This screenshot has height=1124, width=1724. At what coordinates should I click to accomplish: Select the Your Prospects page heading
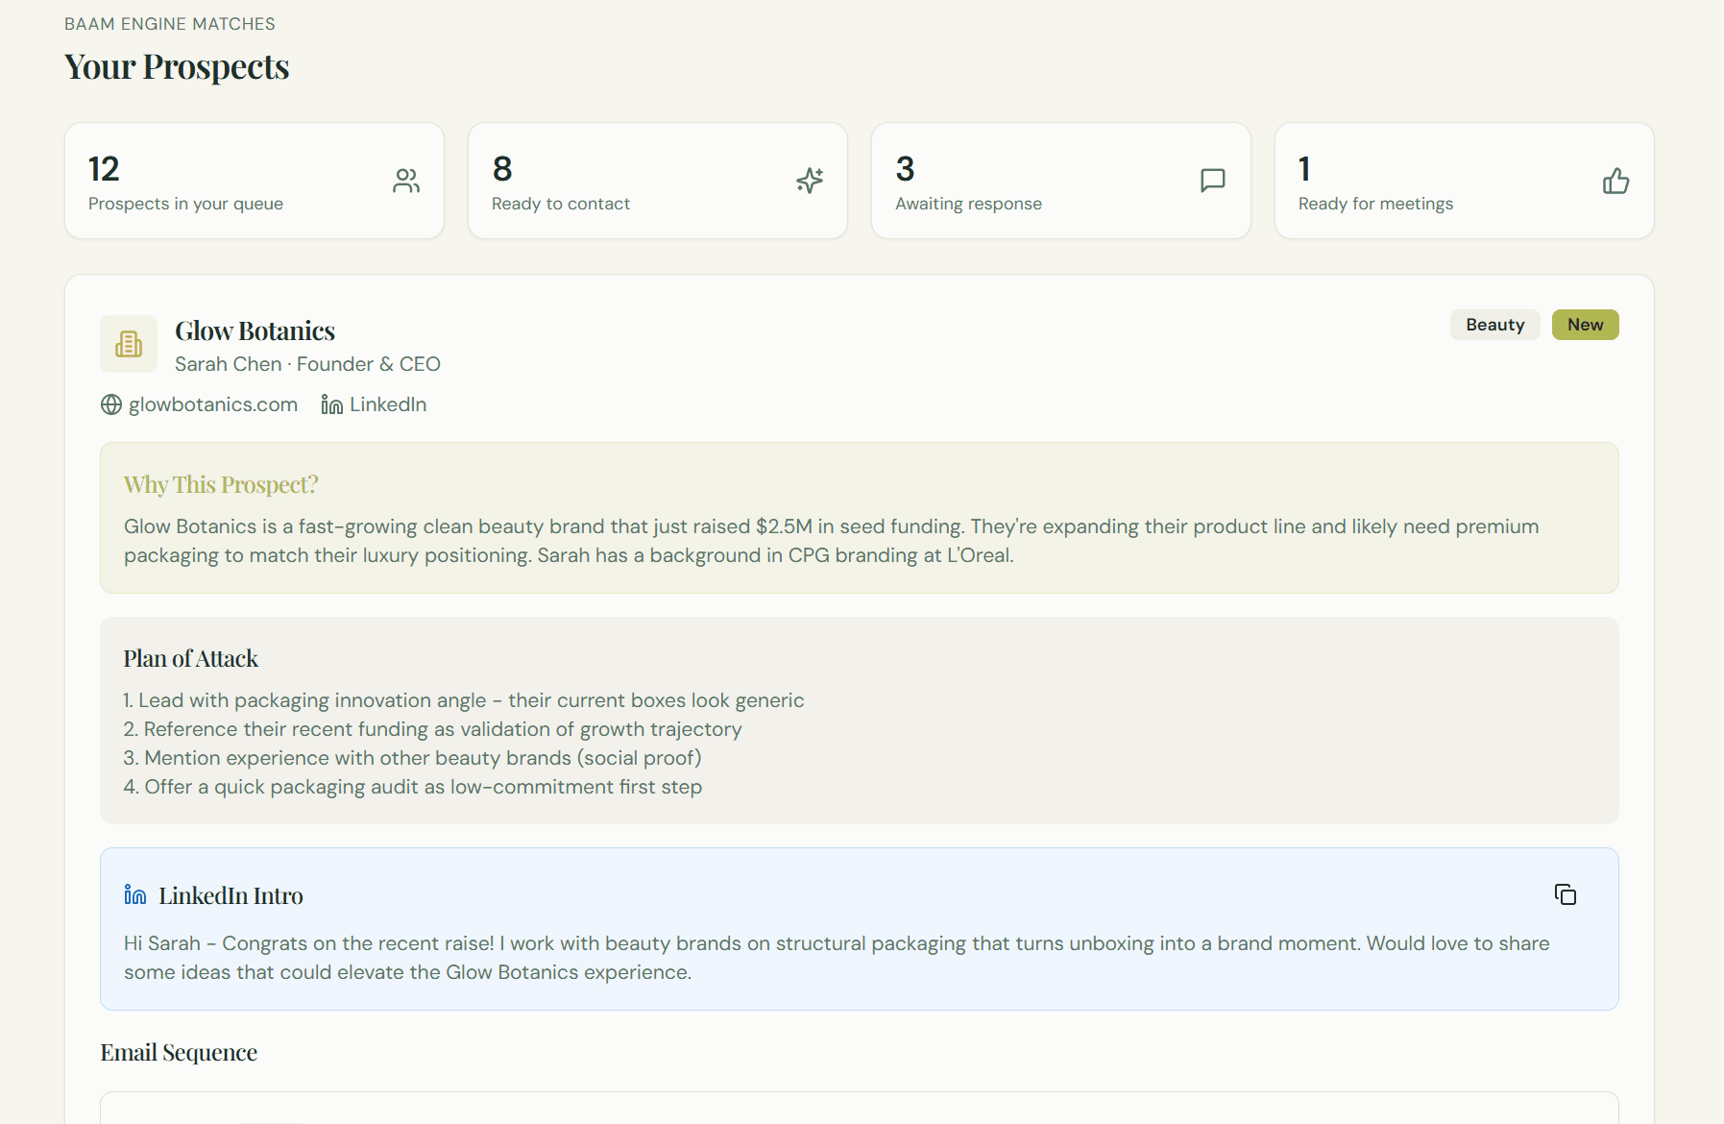[176, 66]
